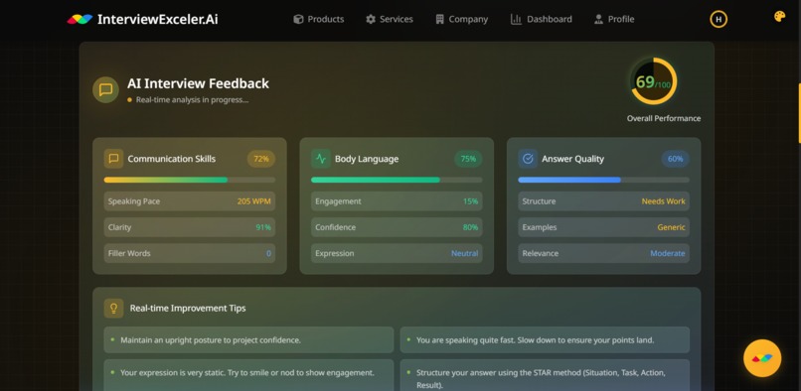This screenshot has width=801, height=391.
Task: Click the speaking quite fast tip
Action: click(x=545, y=340)
